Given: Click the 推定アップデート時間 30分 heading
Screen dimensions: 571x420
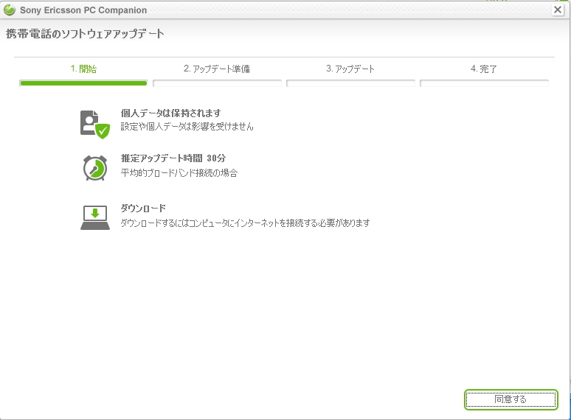Looking at the screenshot, I should 173,158.
